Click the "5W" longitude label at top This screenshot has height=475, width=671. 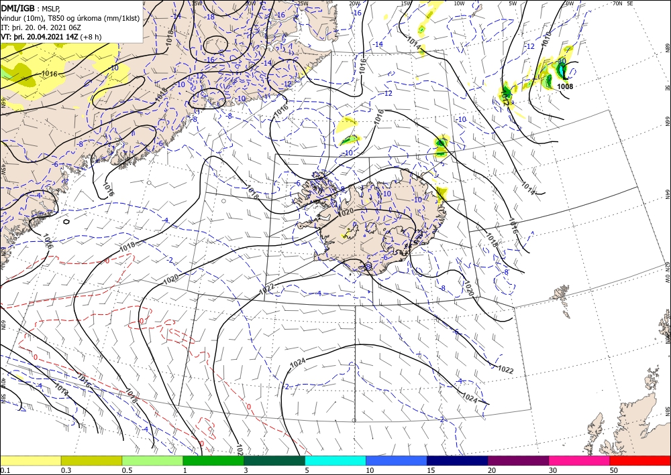[x=513, y=3]
